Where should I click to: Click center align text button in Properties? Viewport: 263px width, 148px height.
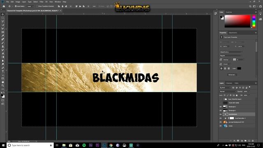(x=225, y=69)
